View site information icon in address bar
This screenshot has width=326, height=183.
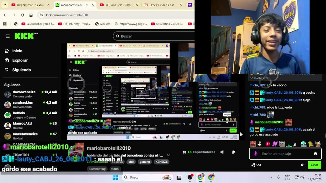[x=41, y=15]
